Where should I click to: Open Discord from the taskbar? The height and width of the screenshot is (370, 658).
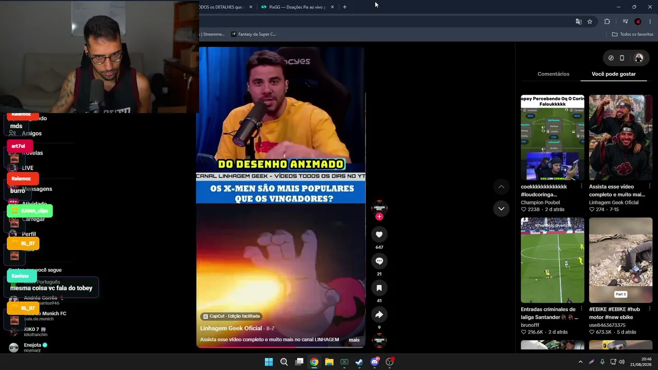pyautogui.click(x=375, y=362)
